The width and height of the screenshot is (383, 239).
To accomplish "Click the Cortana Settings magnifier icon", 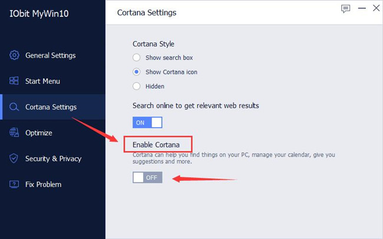I will (x=14, y=107).
